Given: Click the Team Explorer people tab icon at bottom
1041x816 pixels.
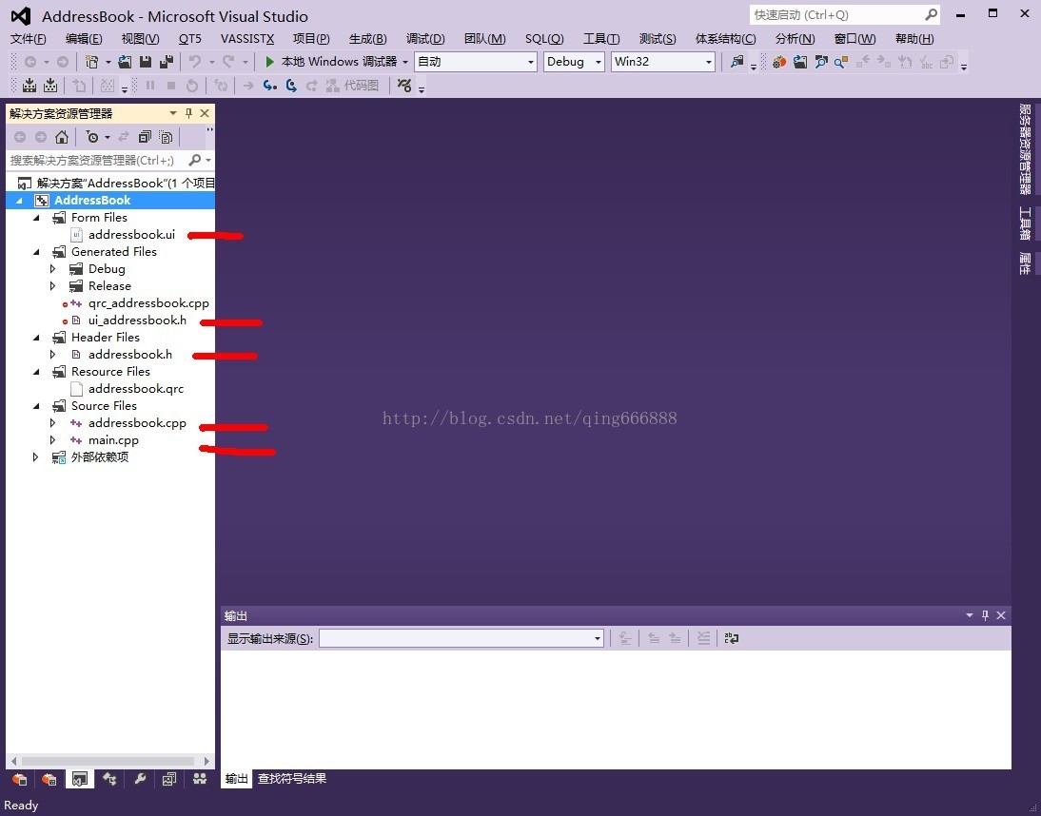Looking at the screenshot, I should [199, 779].
